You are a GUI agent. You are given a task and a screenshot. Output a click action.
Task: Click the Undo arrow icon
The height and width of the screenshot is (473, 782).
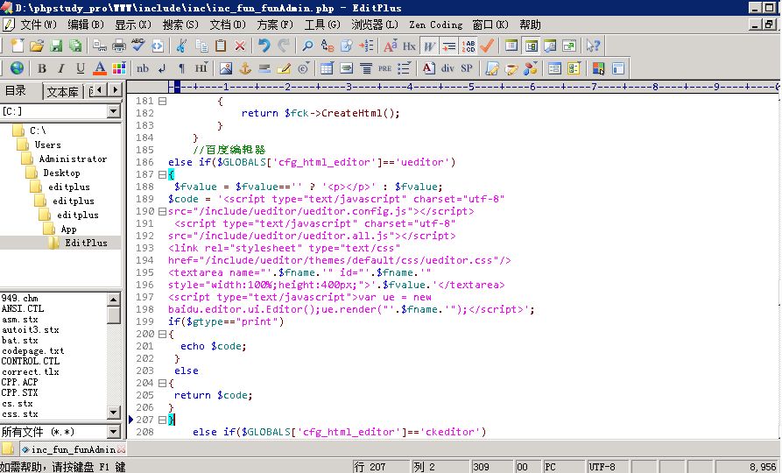click(x=264, y=46)
